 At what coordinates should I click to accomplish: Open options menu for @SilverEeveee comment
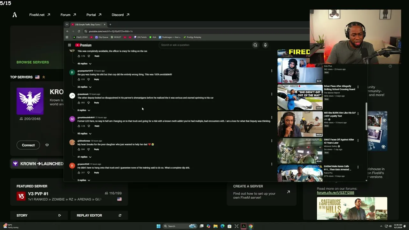tap(272, 141)
